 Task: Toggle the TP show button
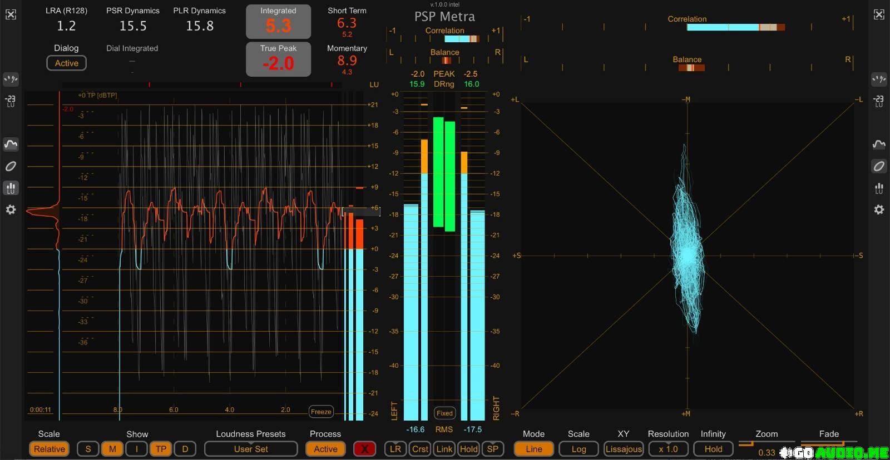(x=161, y=449)
